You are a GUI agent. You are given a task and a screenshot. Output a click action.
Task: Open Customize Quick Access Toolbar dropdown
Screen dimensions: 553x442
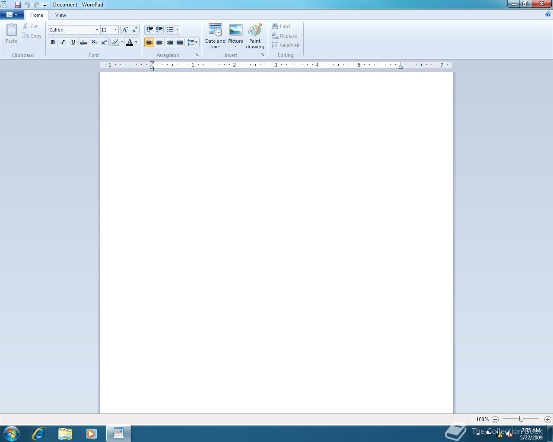click(44, 5)
